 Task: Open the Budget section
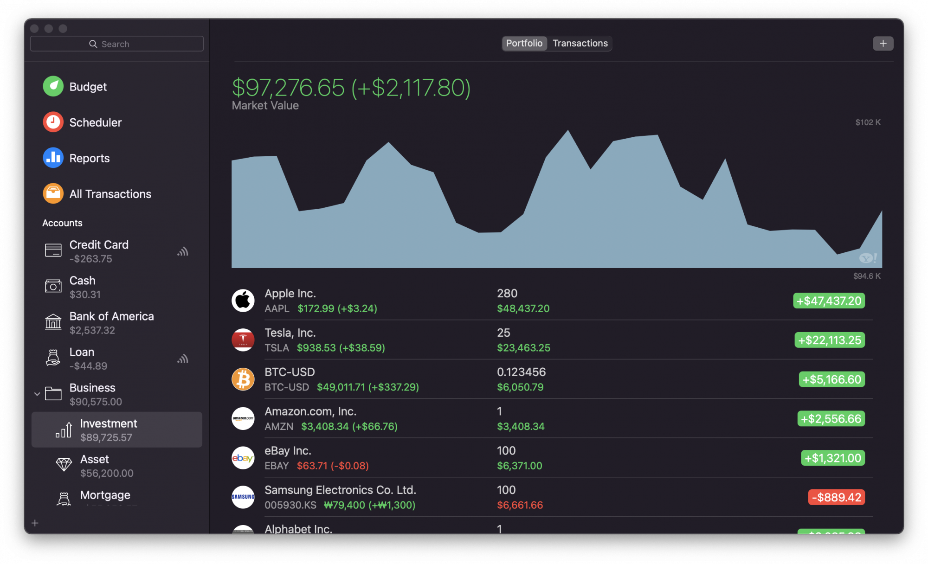coord(88,86)
